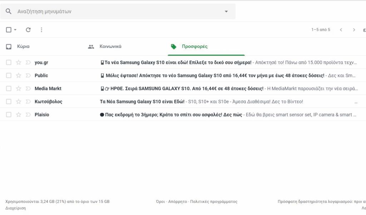
Task: Select the Public email checkbox
Action: (x=9, y=75)
